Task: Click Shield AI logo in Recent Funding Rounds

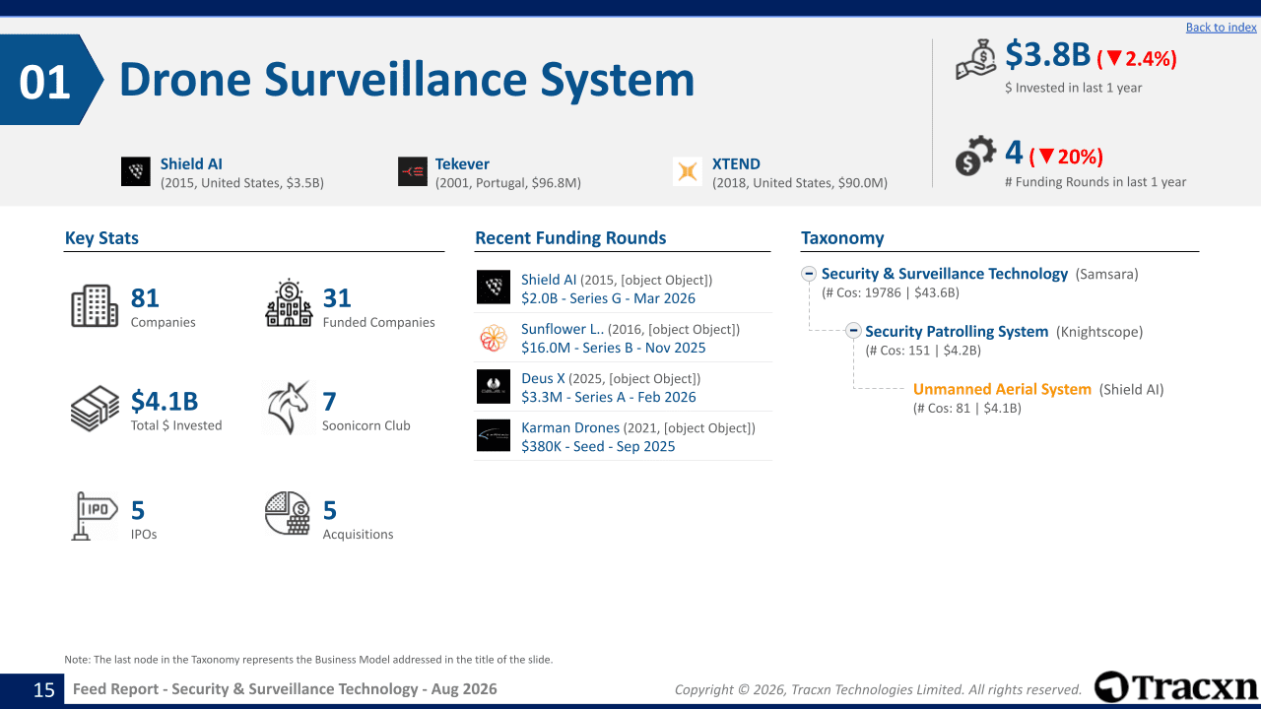Action: tap(494, 288)
